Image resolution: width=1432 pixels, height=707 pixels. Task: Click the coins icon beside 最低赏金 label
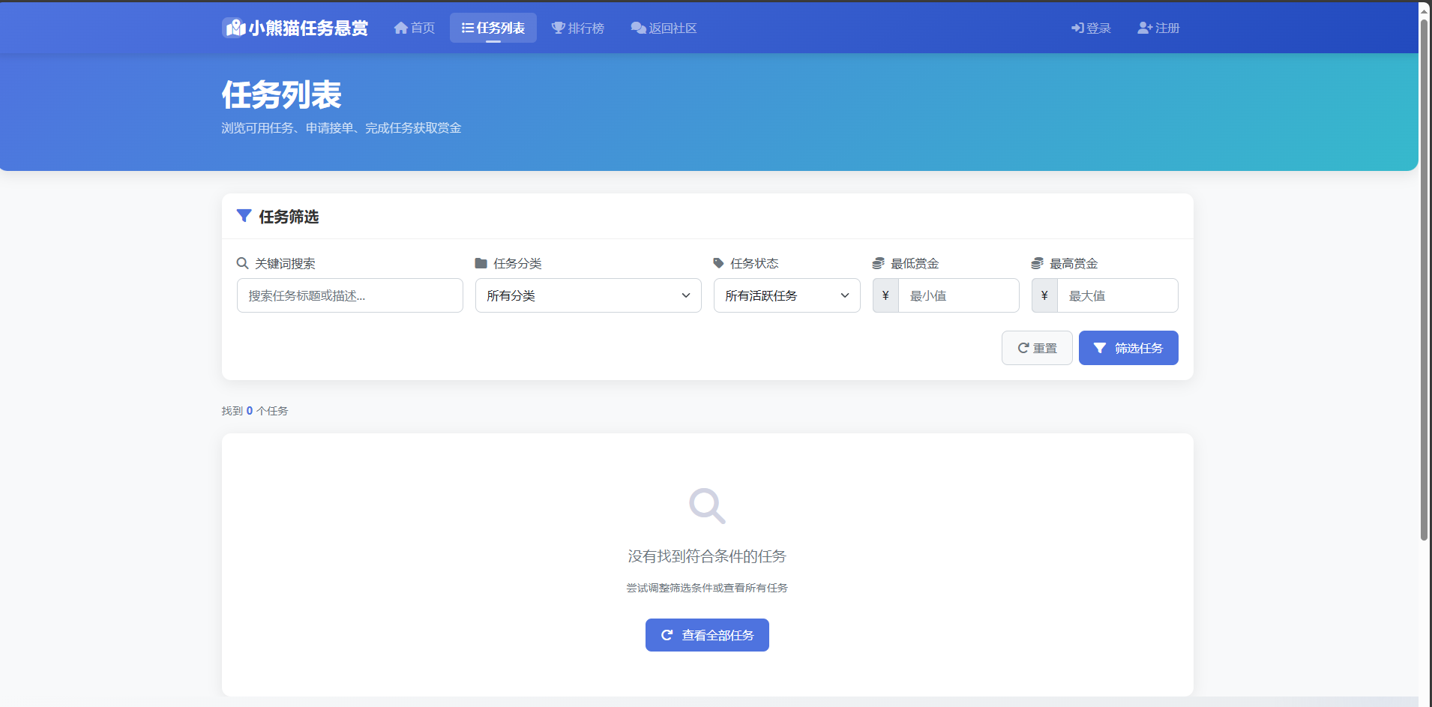pyautogui.click(x=878, y=263)
